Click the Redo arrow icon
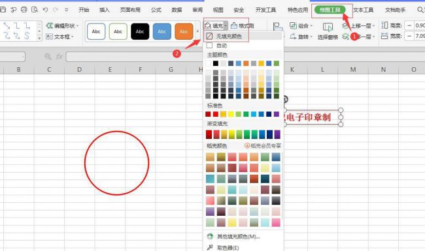Screen dimensions: 425x251 (56, 10)
